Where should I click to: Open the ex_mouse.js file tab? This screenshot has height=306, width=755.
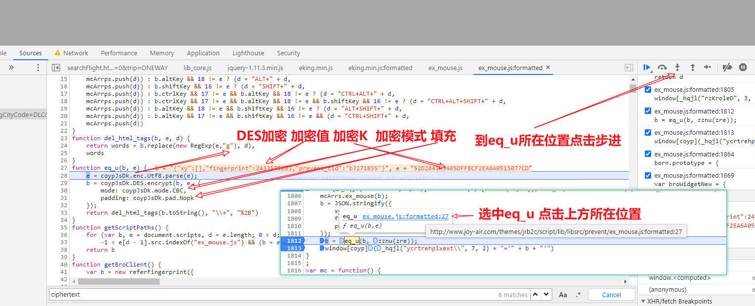(x=445, y=68)
